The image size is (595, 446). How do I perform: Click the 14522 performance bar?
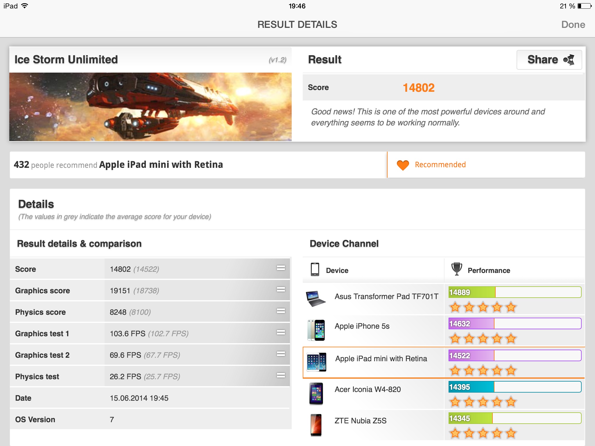tap(515, 355)
